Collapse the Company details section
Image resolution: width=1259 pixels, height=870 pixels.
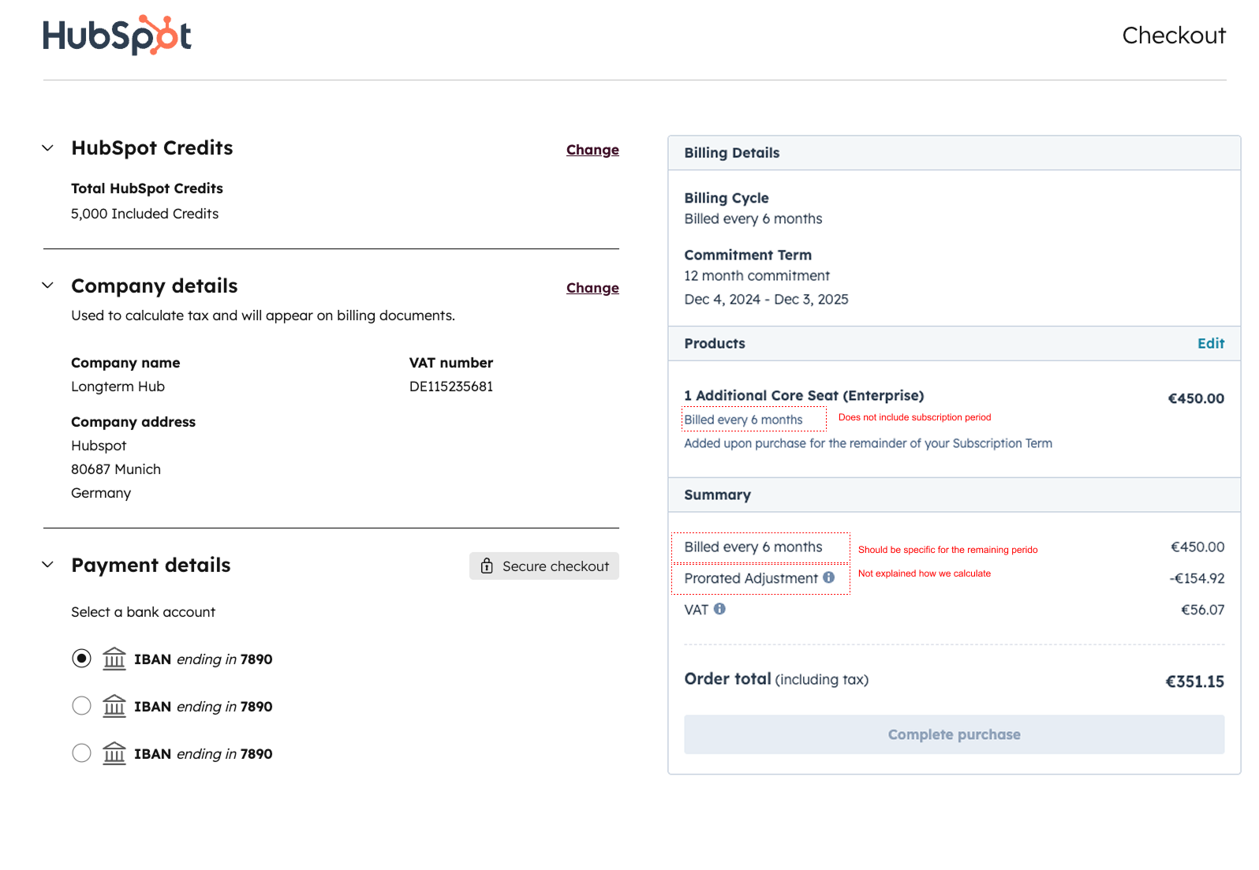(x=48, y=286)
